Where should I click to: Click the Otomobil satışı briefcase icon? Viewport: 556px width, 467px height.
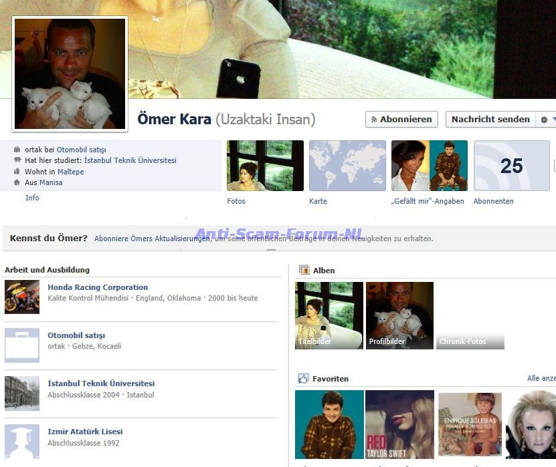(22, 345)
